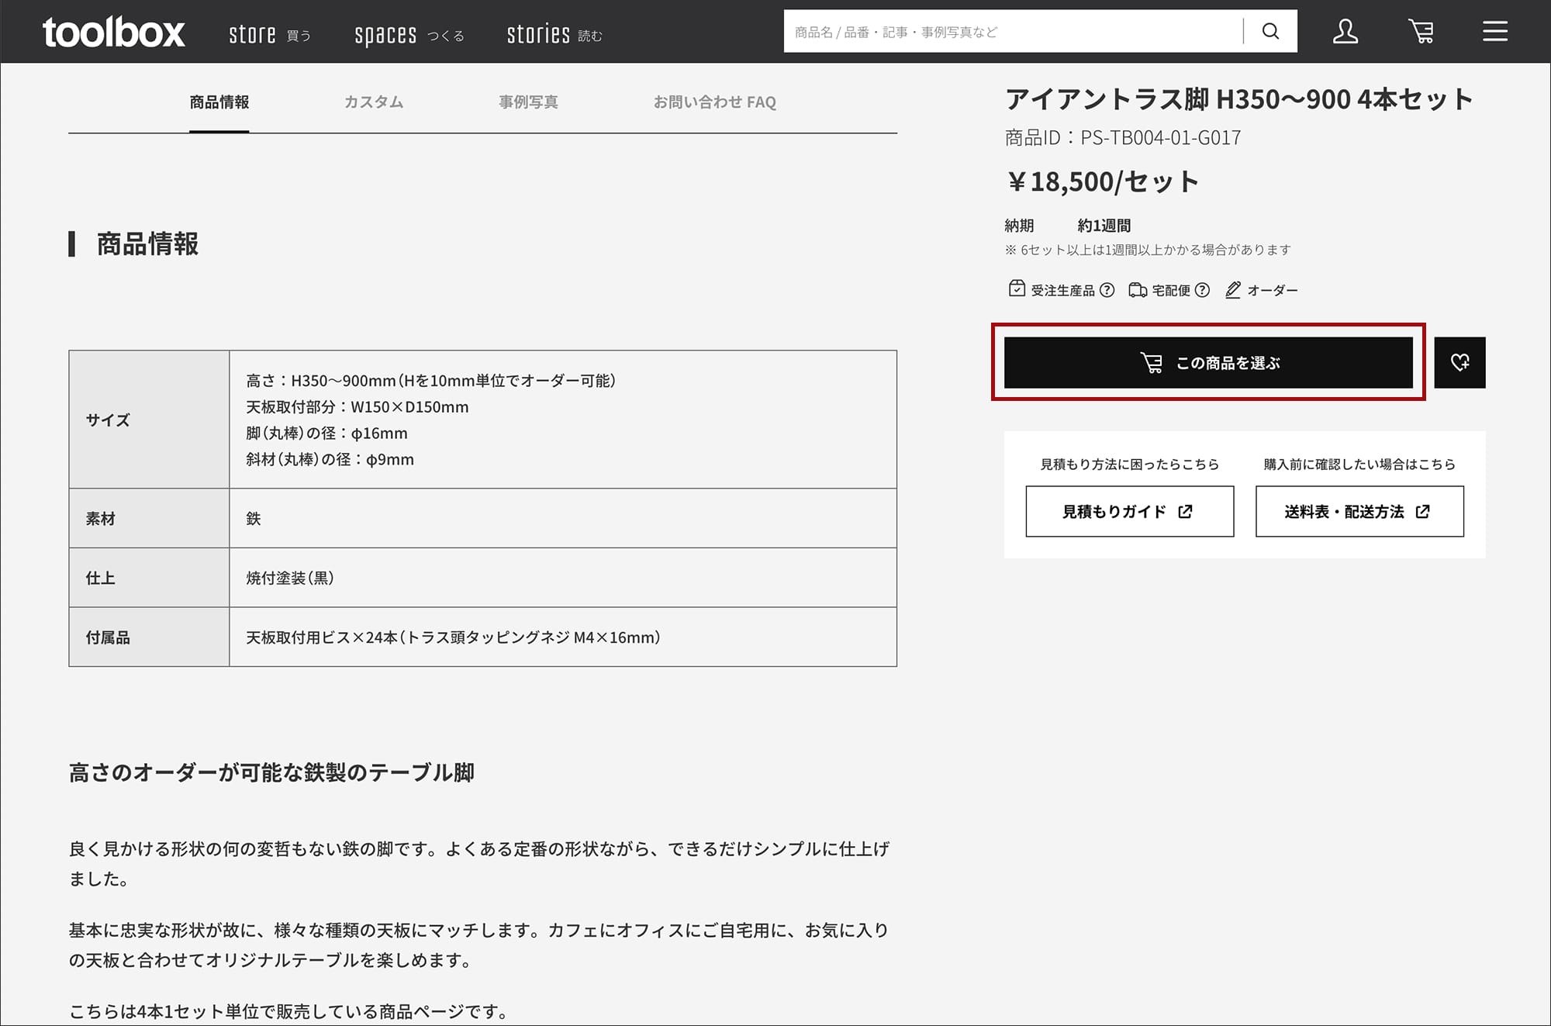Click help icon next to 宅配便
The image size is (1551, 1026).
pos(1202,290)
